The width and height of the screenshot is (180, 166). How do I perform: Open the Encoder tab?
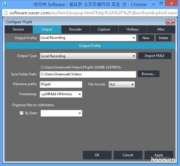pos(75,29)
